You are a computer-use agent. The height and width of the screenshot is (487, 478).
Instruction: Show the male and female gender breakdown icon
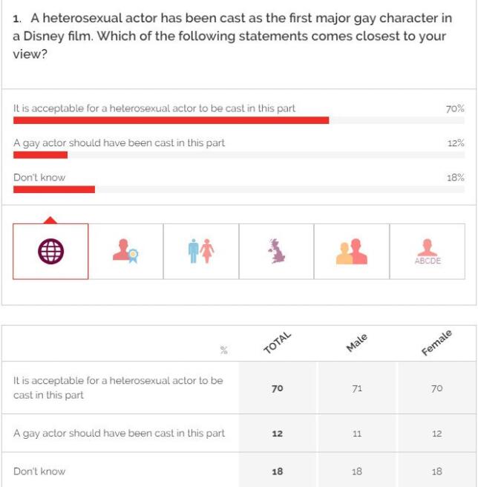tap(201, 252)
